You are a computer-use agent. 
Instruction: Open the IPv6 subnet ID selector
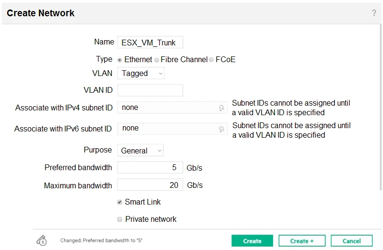167,129
